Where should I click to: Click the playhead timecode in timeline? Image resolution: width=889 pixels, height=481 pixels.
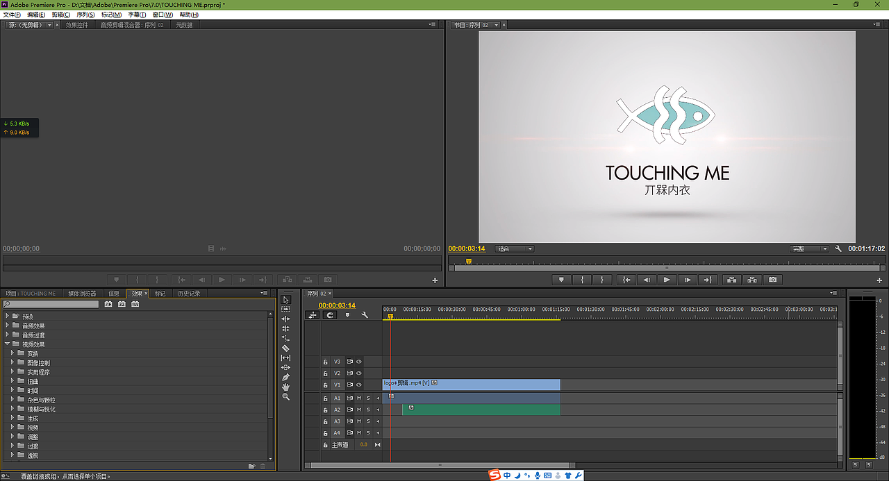[x=337, y=305]
